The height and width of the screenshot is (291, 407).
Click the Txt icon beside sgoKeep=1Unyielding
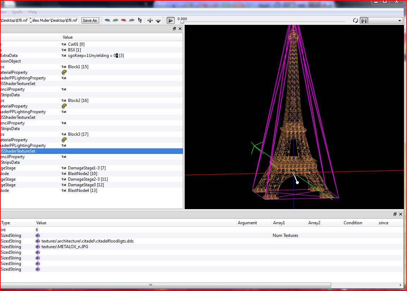[x=64, y=56]
